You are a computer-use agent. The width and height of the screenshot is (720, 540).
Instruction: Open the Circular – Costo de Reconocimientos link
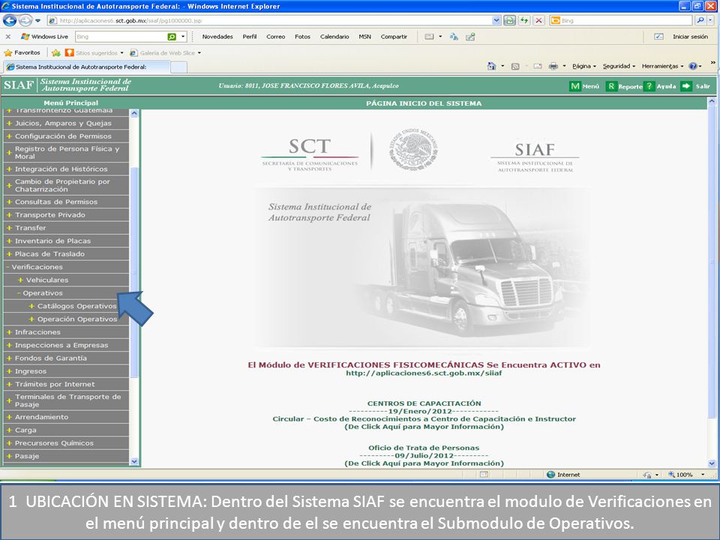click(x=424, y=419)
